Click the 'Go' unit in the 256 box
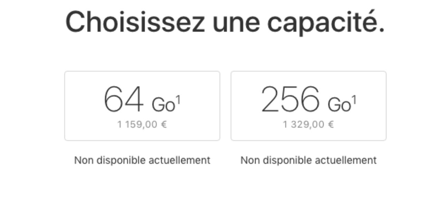Viewport: 442px width, 211px height. click(x=339, y=105)
